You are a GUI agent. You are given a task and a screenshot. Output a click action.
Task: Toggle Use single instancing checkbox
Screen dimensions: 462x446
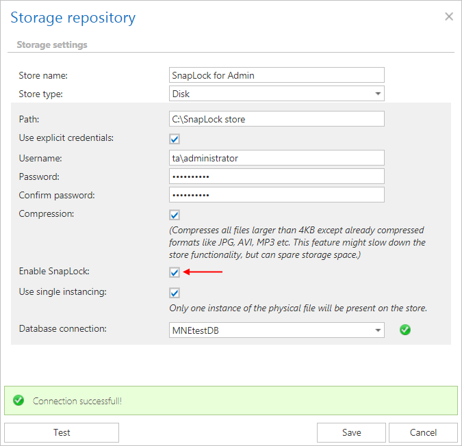[175, 293]
